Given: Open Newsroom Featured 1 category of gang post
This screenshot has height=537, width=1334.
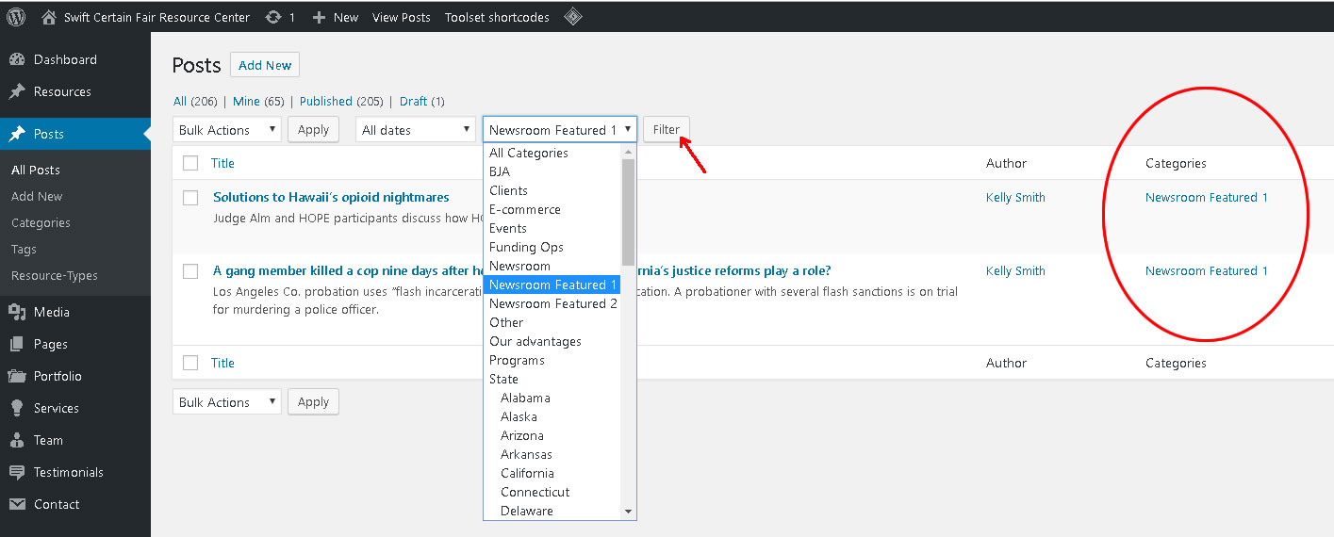Looking at the screenshot, I should 1207,270.
